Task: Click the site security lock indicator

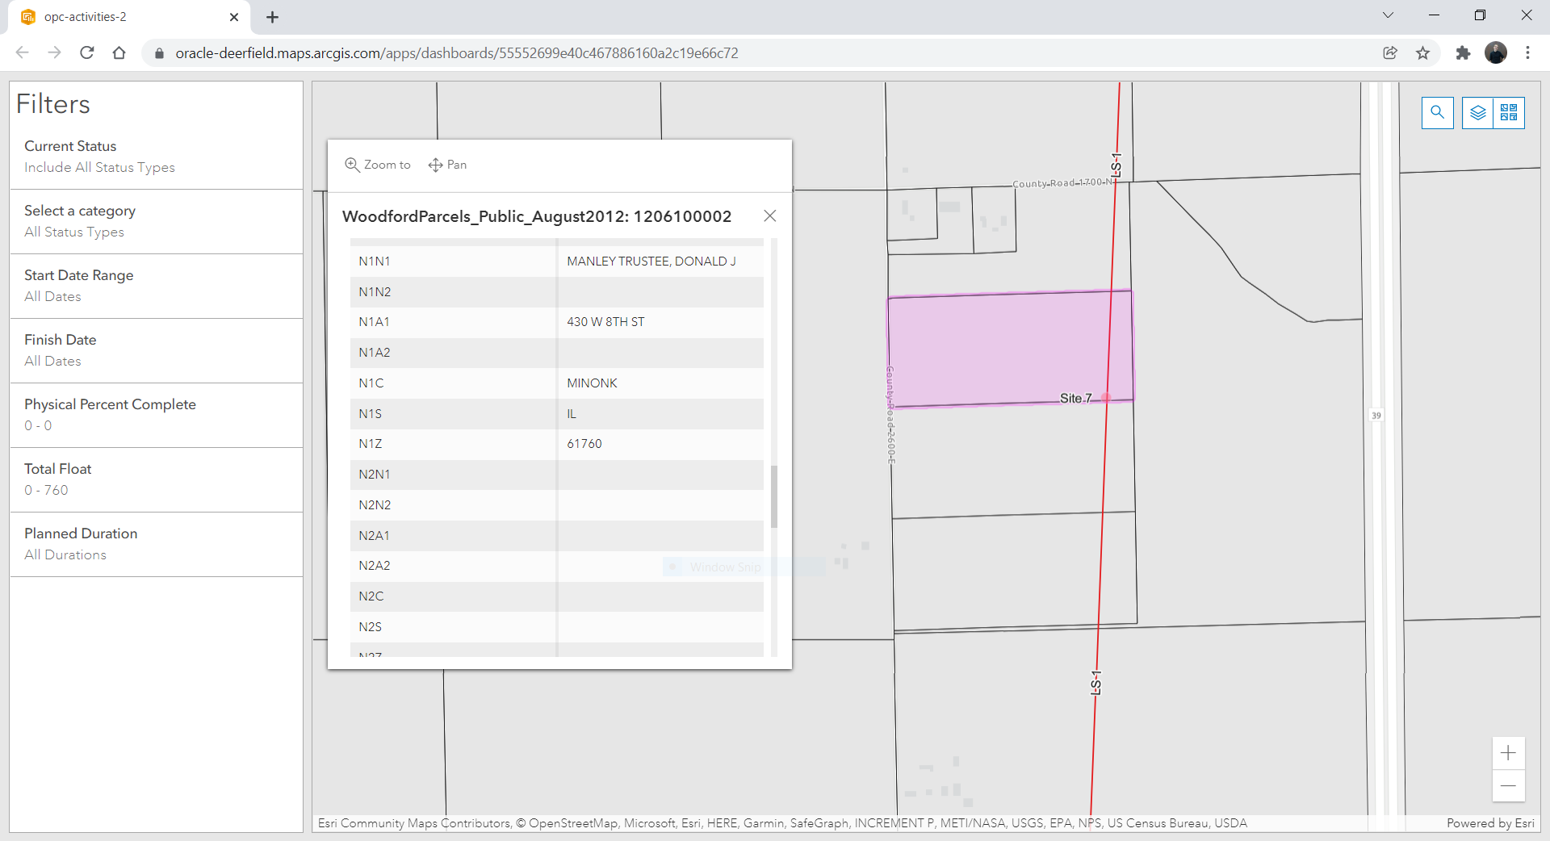Action: pos(159,52)
